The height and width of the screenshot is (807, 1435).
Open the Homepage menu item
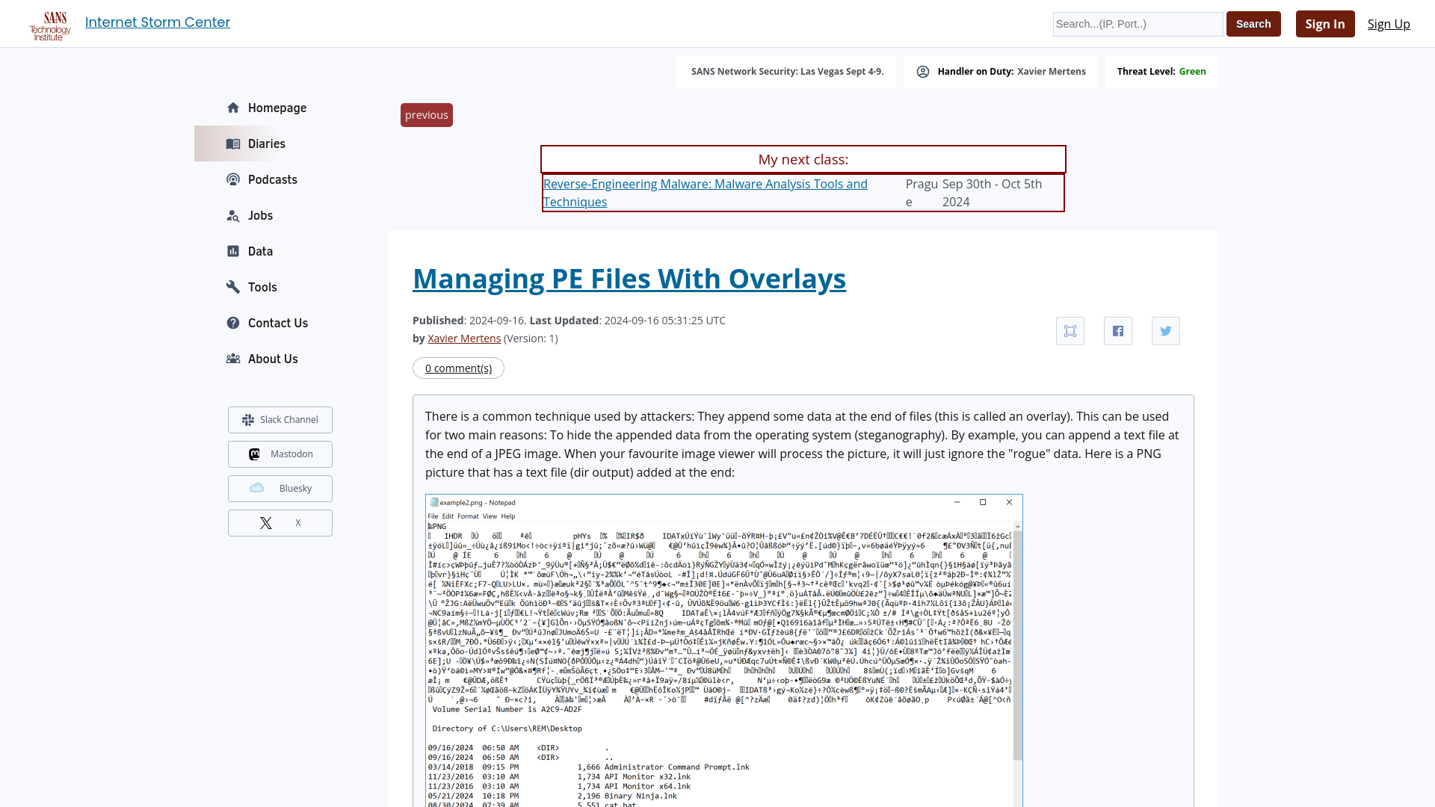coord(277,108)
